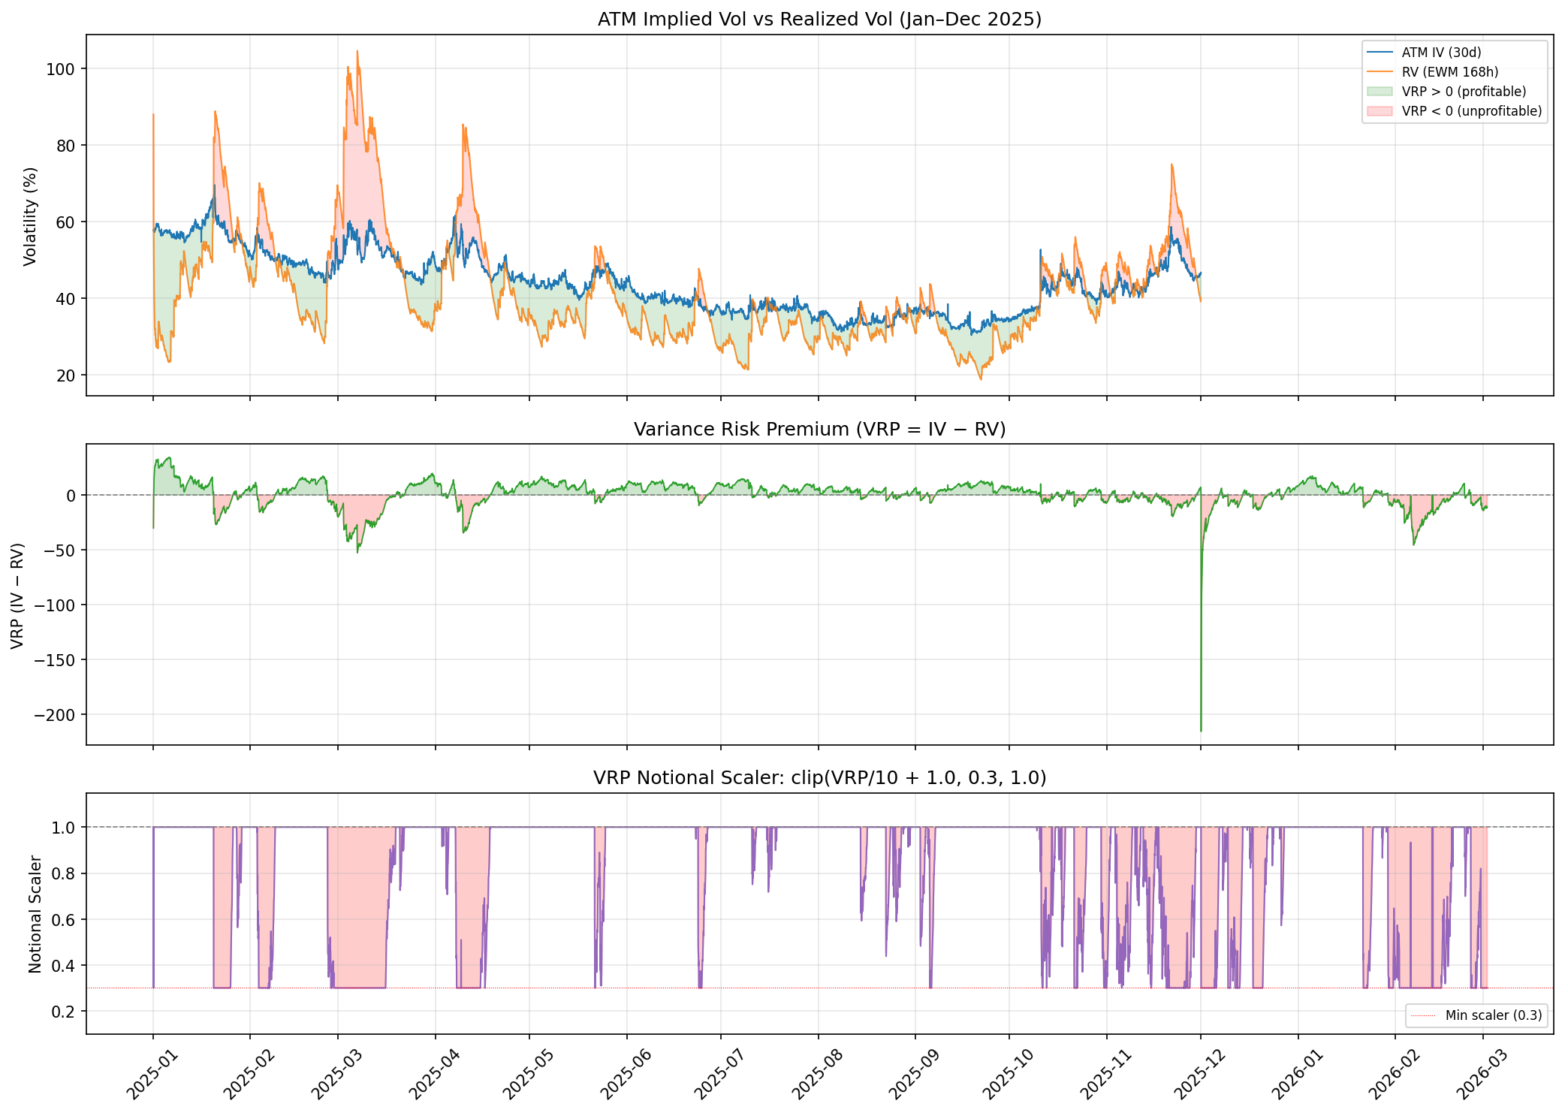Click the green VRP > 0 legend swatch
Viewport: 1565px width, 1113px height.
(1380, 92)
